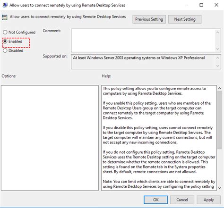Click Comment box scroll up arrow

click(x=218, y=33)
